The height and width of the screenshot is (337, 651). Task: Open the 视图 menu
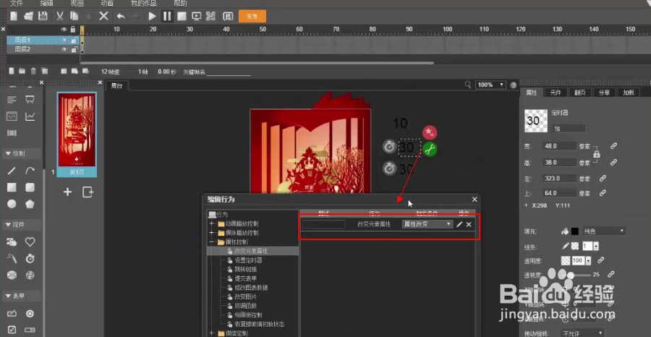click(77, 4)
